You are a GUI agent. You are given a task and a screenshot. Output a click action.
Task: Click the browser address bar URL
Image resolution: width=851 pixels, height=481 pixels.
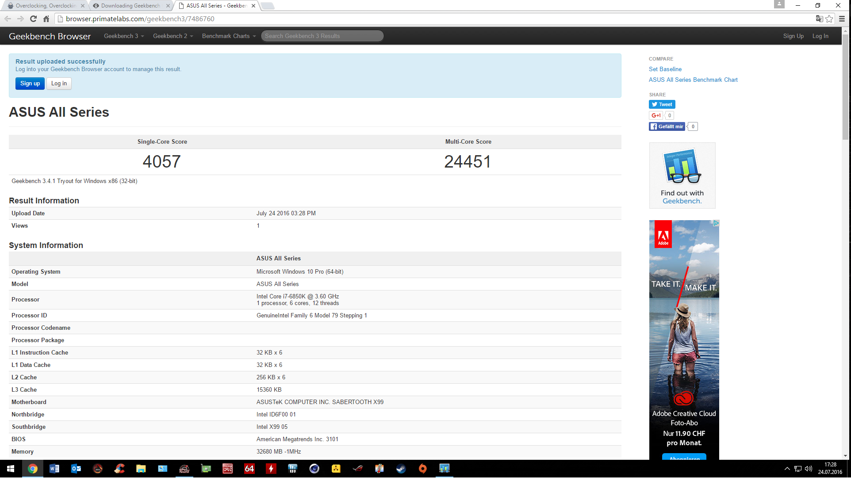click(x=140, y=19)
